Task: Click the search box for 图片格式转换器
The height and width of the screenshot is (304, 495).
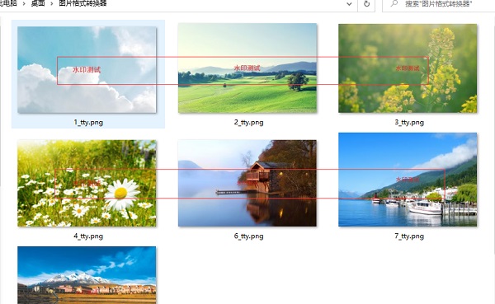Action: [x=439, y=4]
